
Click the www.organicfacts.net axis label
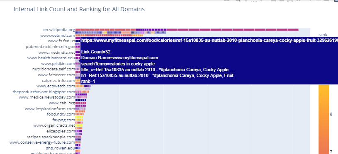(54, 125)
